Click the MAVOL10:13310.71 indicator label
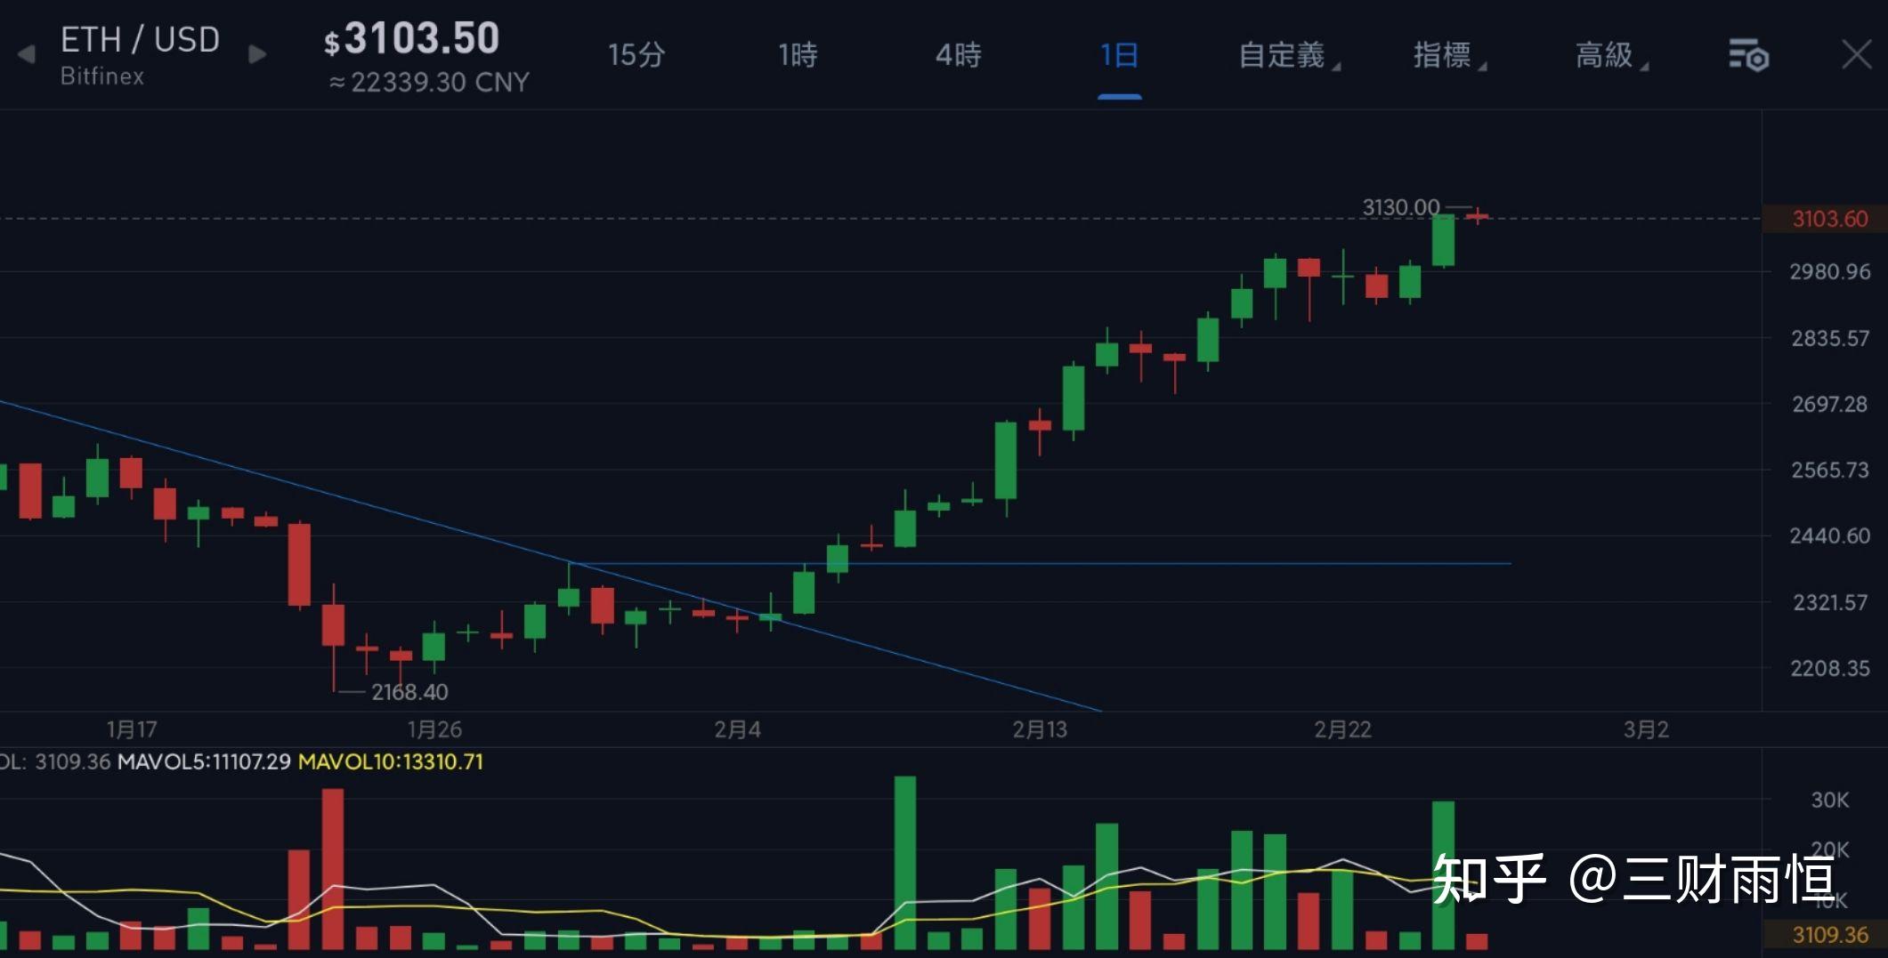This screenshot has height=958, width=1888. 391,762
